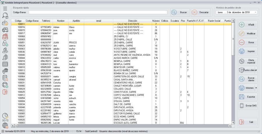Click the lifebuoy support icon
262x134 pixels.
(5, 85)
